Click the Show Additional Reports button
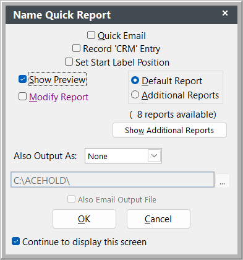 click(169, 130)
